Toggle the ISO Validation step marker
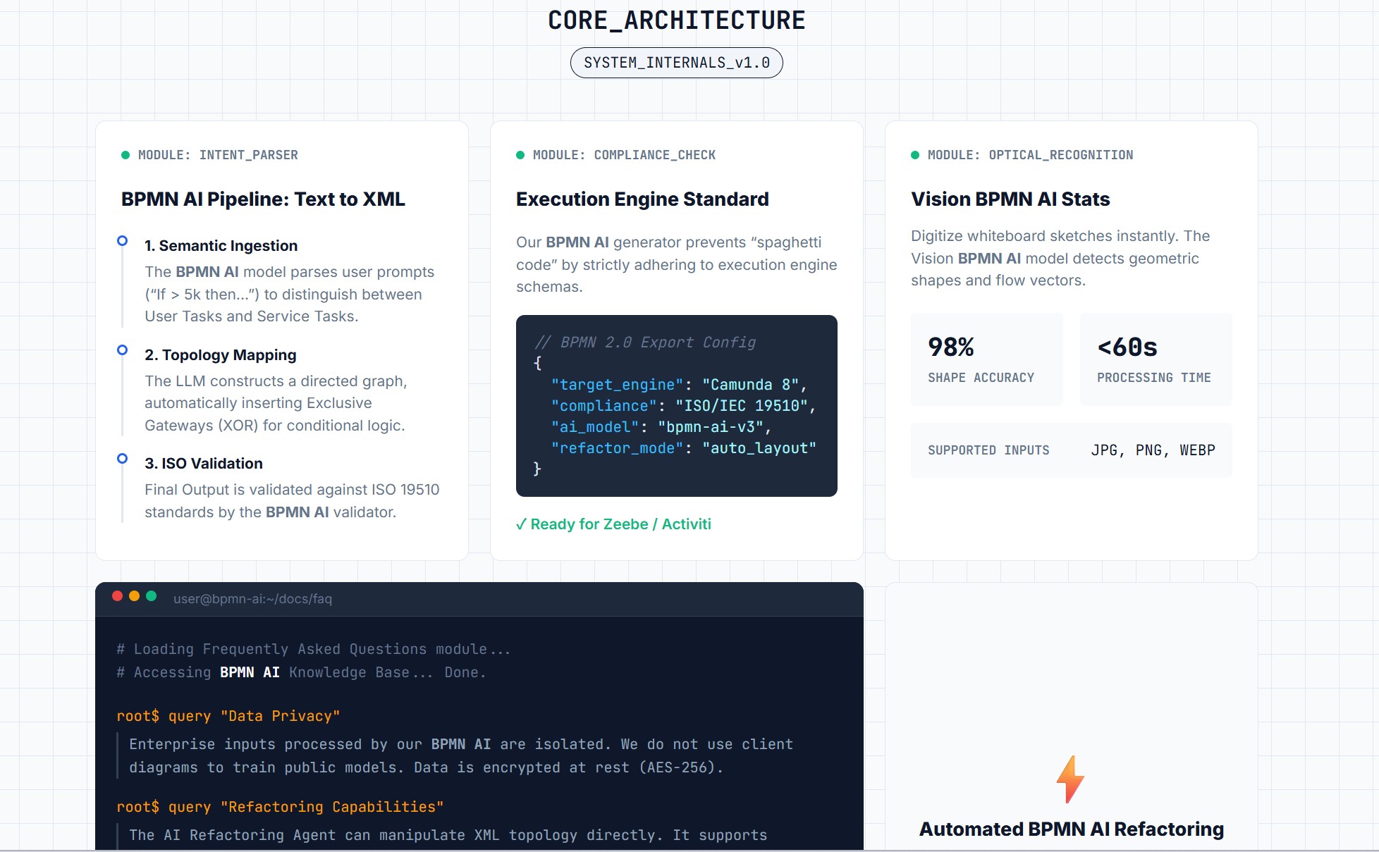Image resolution: width=1379 pixels, height=852 pixels. pyautogui.click(x=121, y=459)
